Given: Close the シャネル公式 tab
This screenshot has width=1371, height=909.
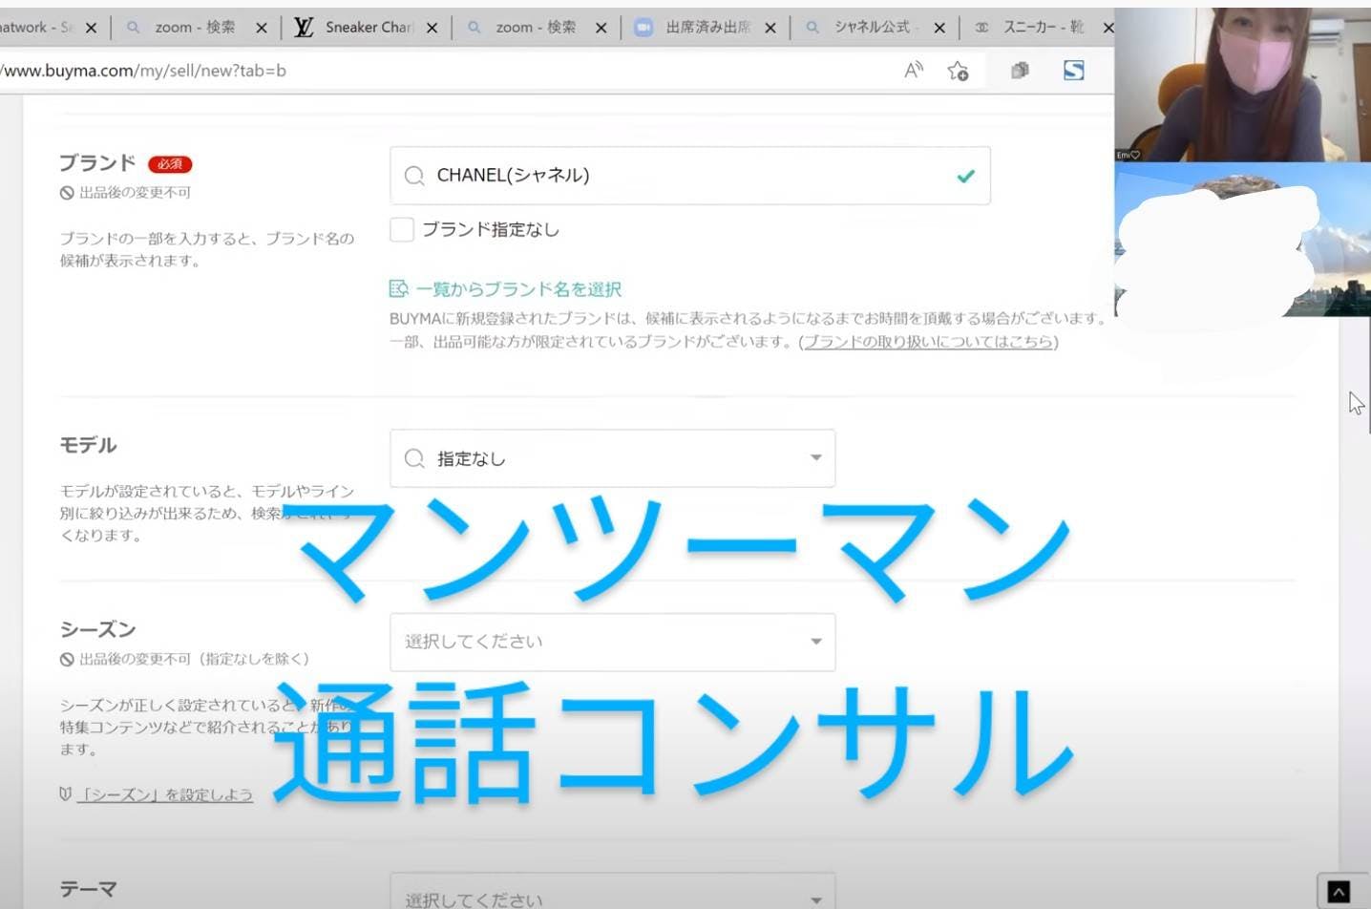Looking at the screenshot, I should point(939,28).
